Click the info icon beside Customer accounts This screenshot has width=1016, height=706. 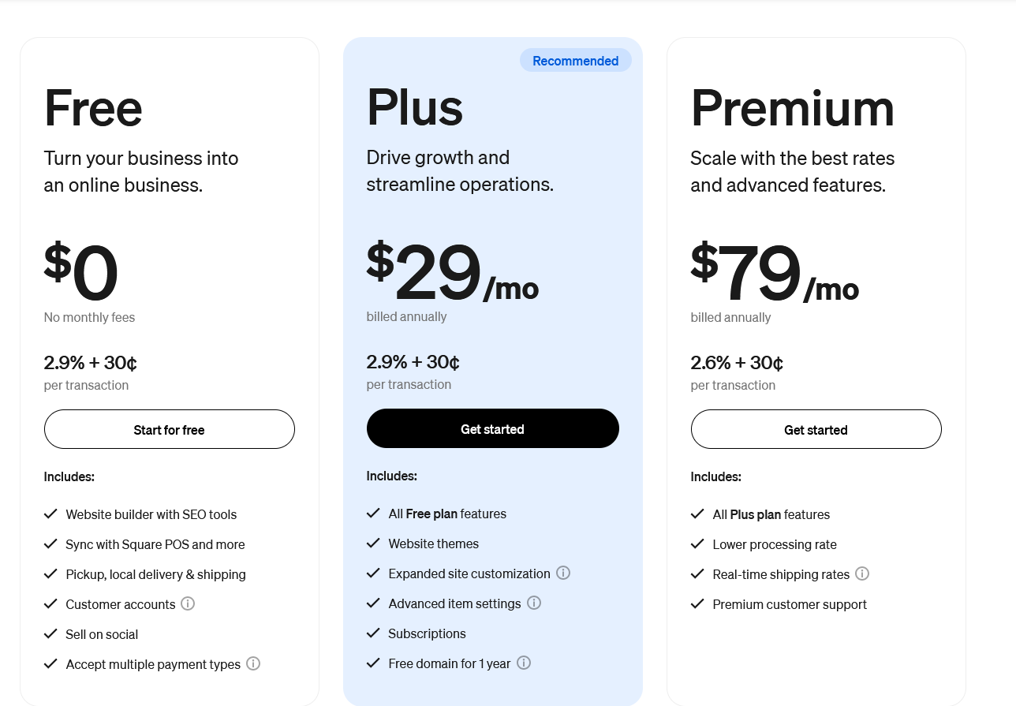(x=188, y=603)
